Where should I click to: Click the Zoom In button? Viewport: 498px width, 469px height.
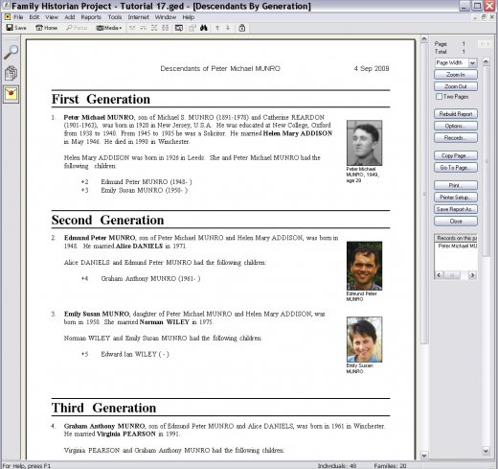tap(456, 75)
